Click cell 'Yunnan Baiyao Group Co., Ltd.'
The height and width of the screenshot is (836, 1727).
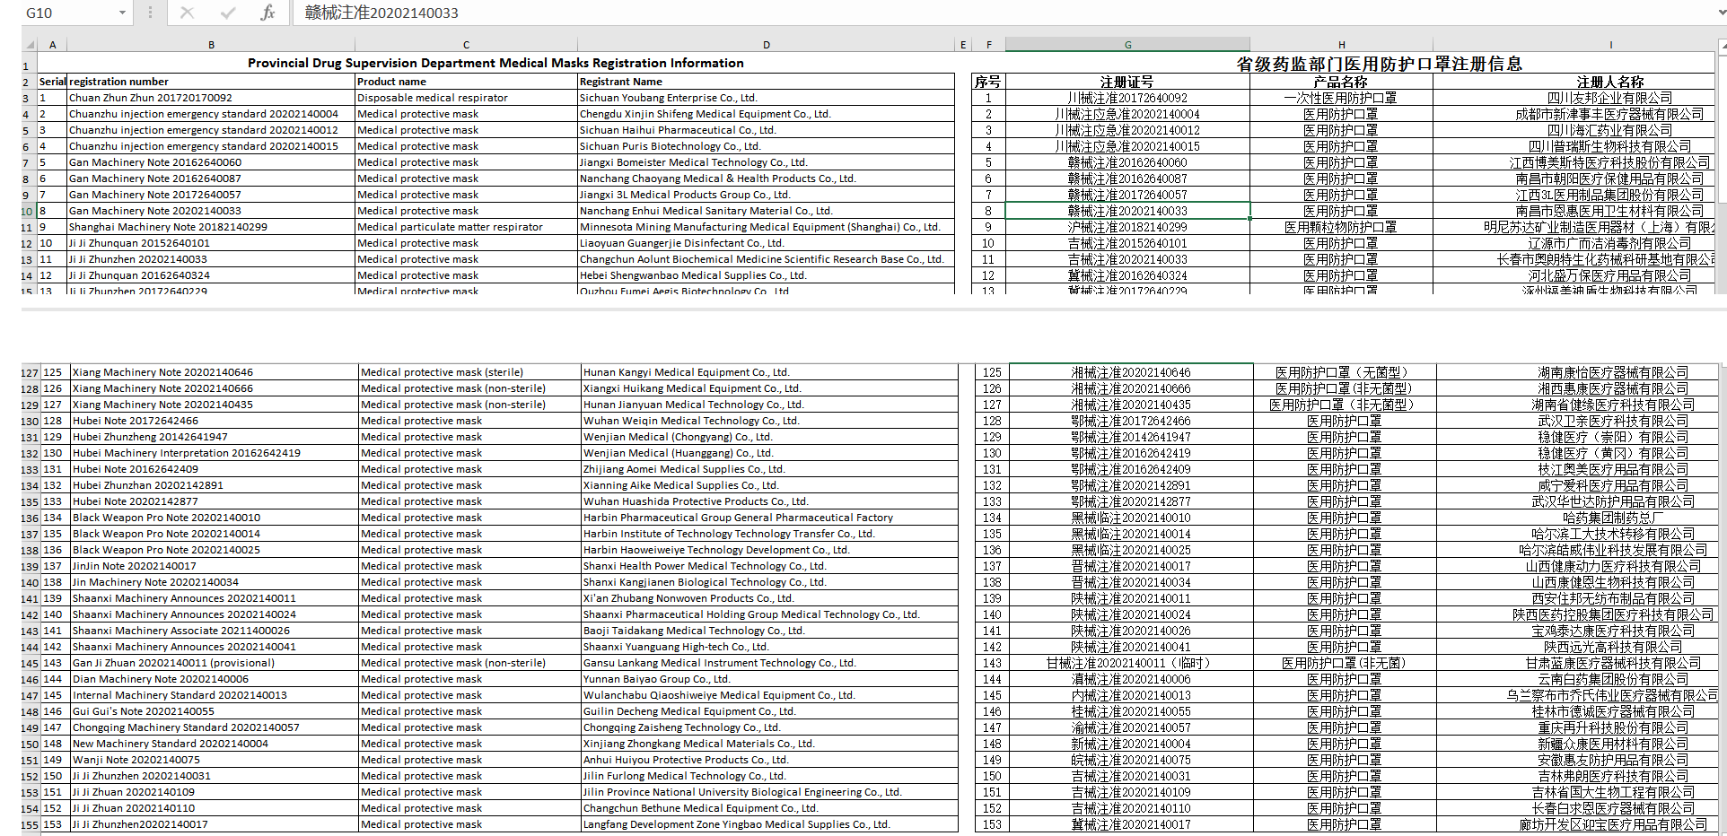click(769, 679)
